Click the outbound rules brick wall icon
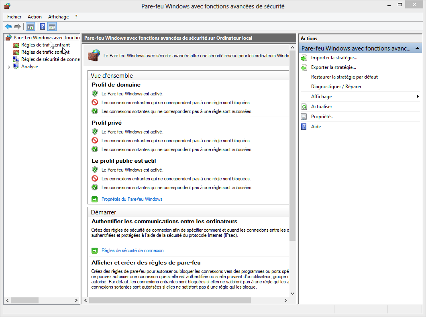The image size is (426, 317). pyautogui.click(x=16, y=52)
